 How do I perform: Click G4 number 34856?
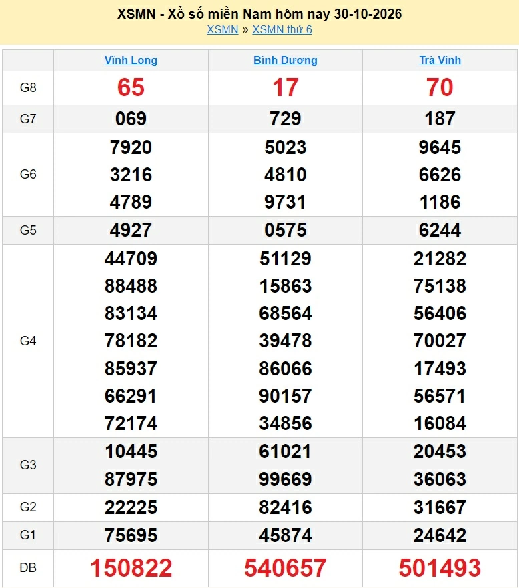(x=286, y=423)
